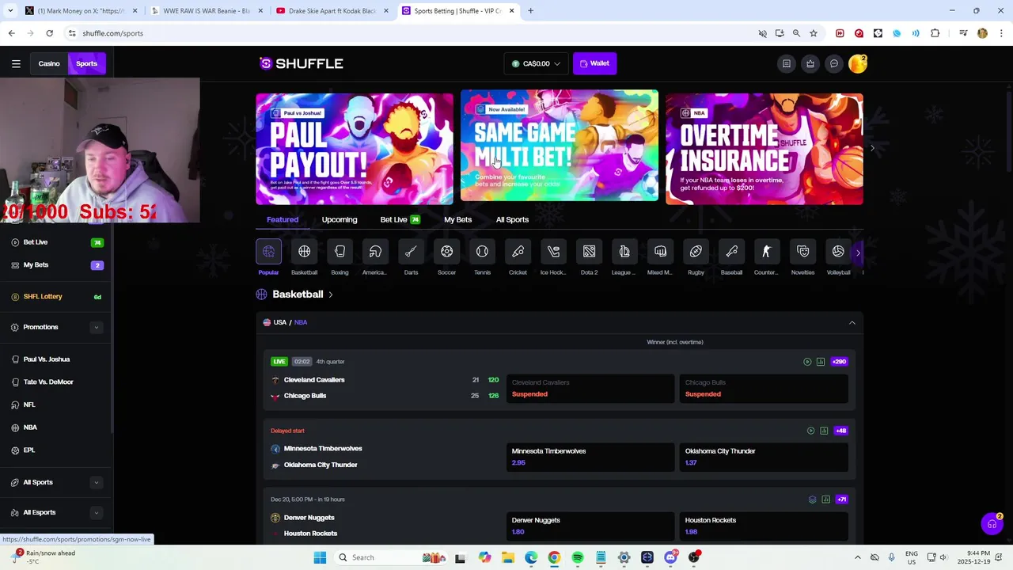Open the CA$0.00 balance dropdown
This screenshot has width=1013, height=570.
[536, 63]
